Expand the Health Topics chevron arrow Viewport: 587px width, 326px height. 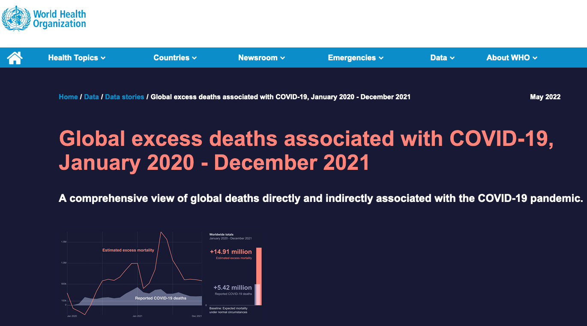click(103, 58)
